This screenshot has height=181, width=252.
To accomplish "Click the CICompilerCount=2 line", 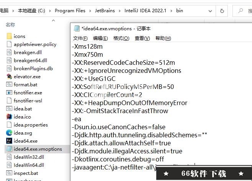I will (x=107, y=95).
